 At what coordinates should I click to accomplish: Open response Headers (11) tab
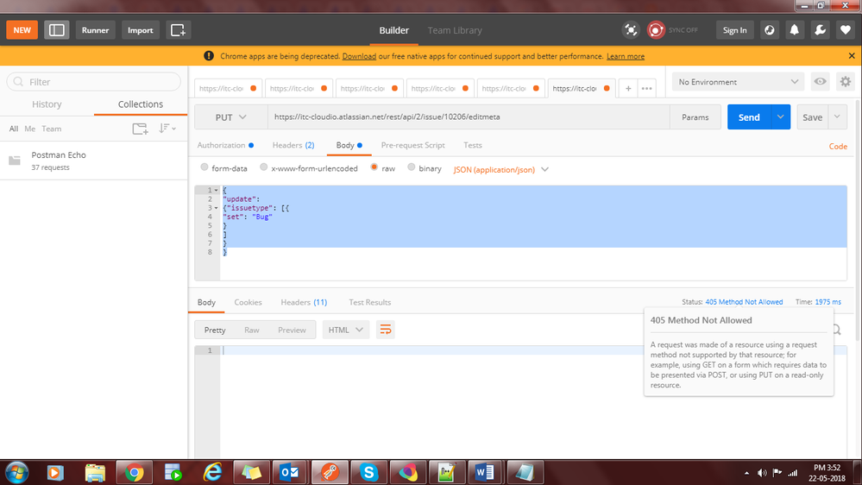304,302
